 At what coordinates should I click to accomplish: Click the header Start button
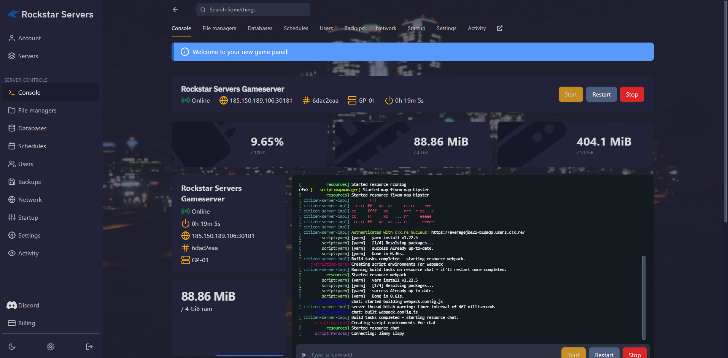(571, 94)
